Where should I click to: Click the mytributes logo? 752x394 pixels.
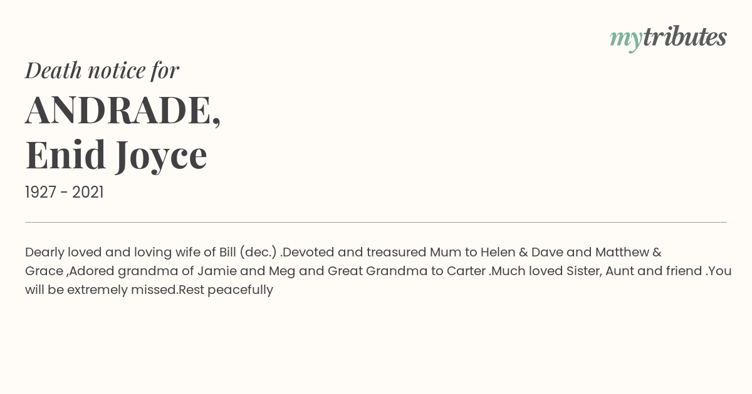tap(668, 38)
